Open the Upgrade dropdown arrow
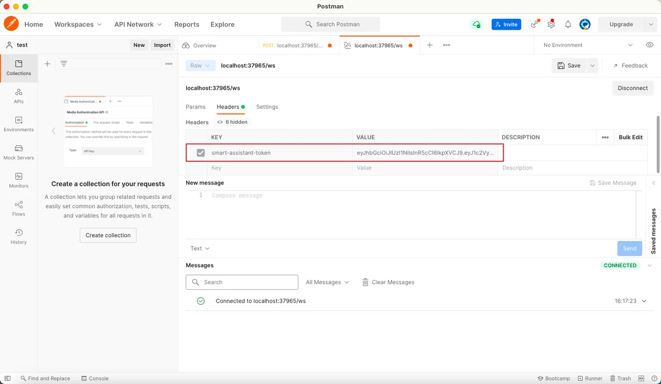The width and height of the screenshot is (661, 384). [x=651, y=24]
